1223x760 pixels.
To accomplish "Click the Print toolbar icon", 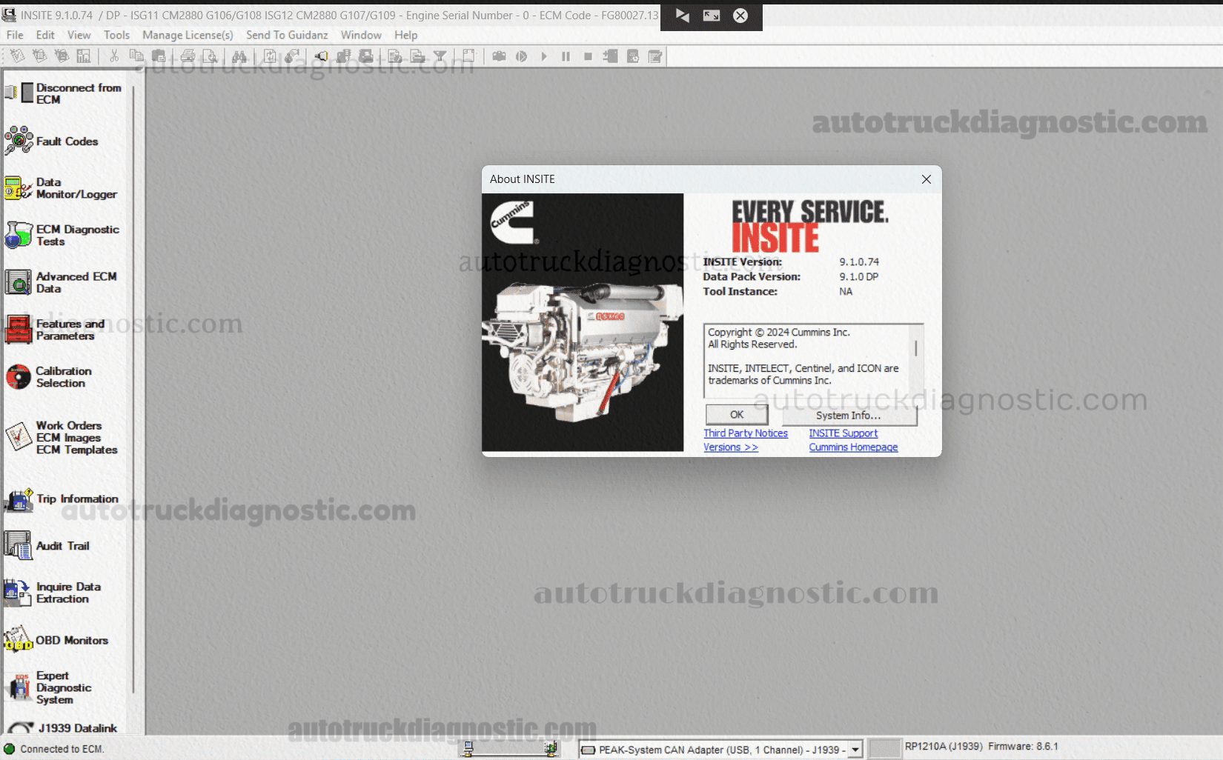I will (188, 56).
